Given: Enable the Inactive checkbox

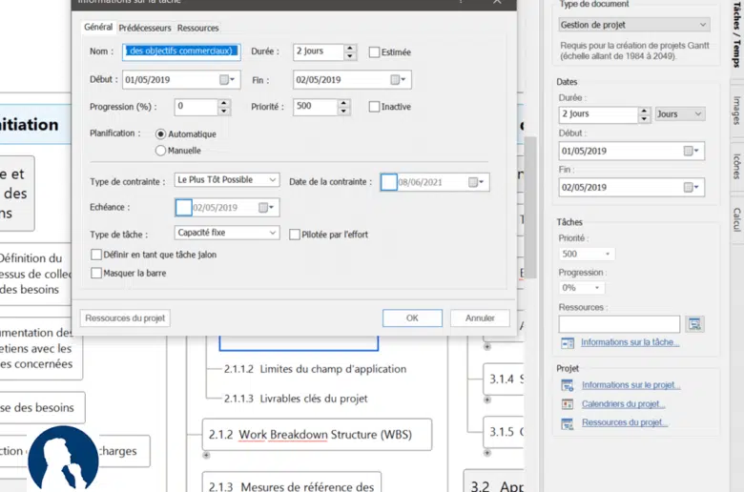Looking at the screenshot, I should pos(375,107).
